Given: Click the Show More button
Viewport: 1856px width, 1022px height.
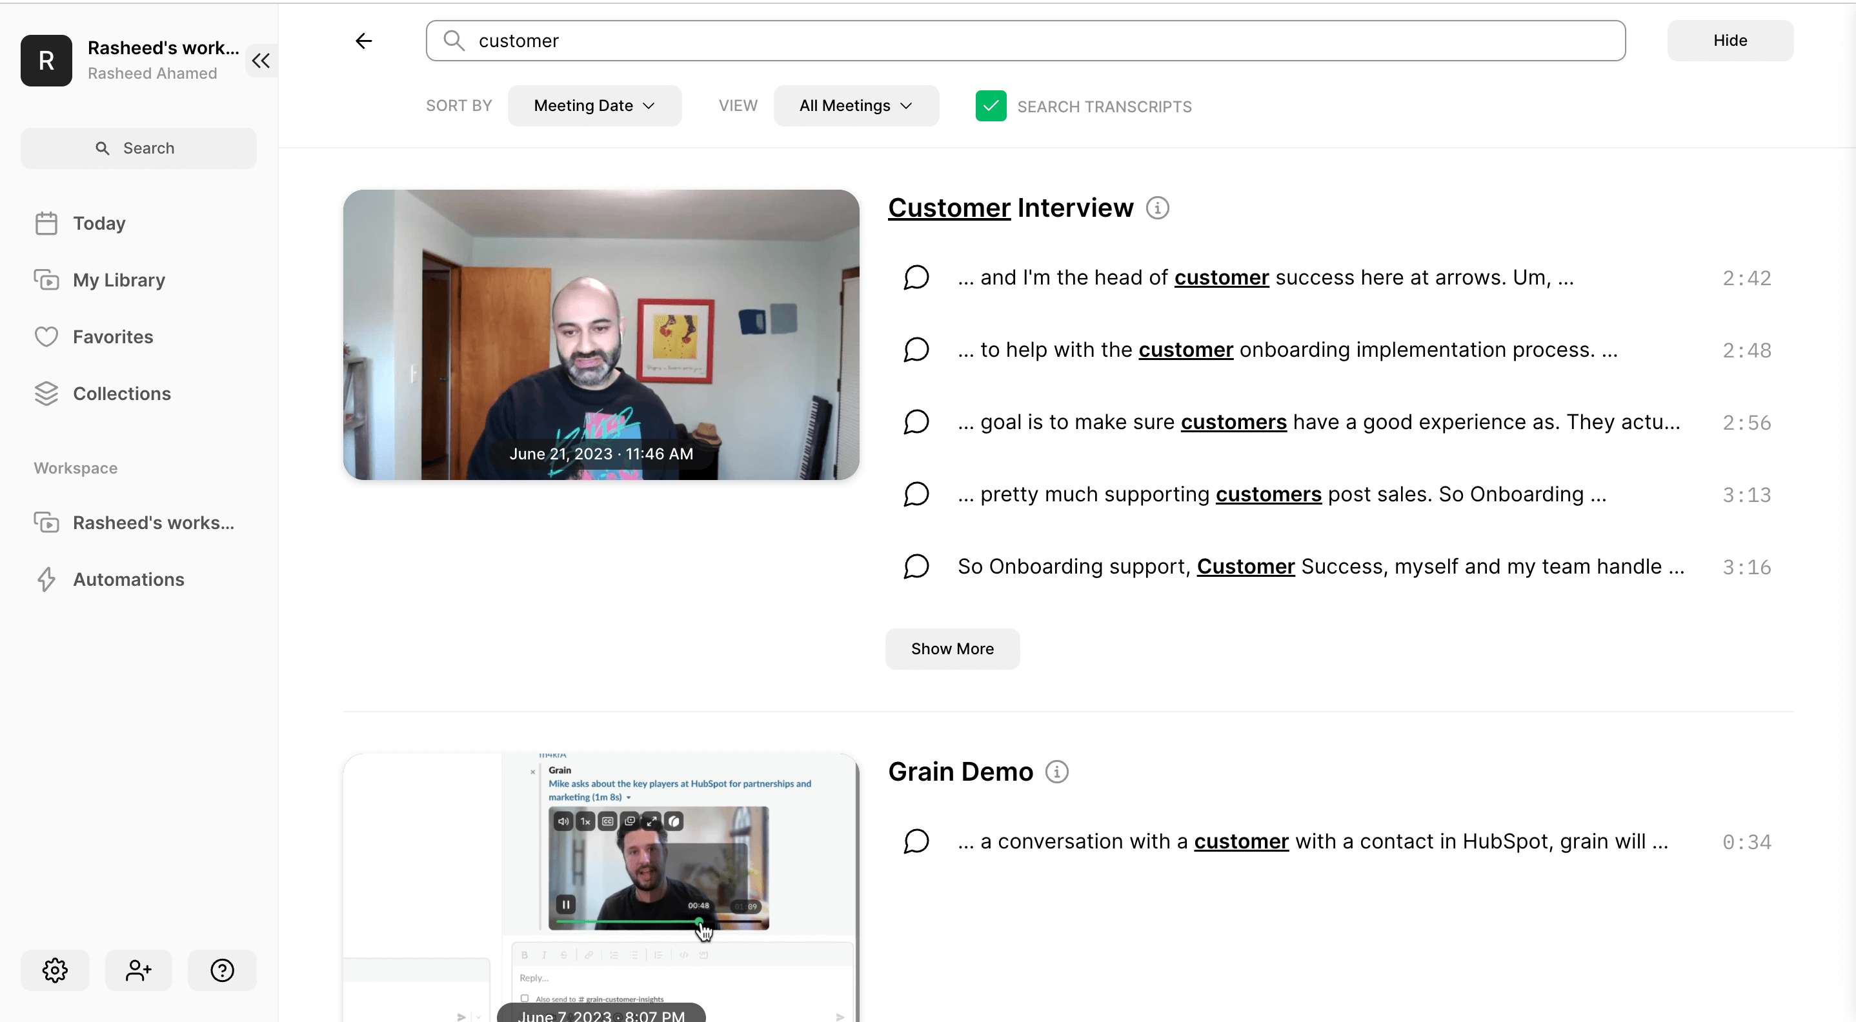Looking at the screenshot, I should coord(952,649).
